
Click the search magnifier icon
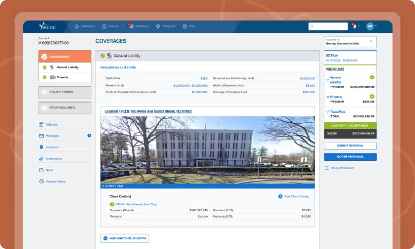pyautogui.click(x=312, y=26)
